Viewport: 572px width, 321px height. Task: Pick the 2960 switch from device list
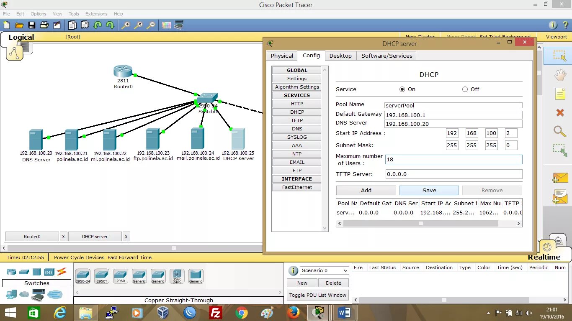pyautogui.click(x=121, y=276)
